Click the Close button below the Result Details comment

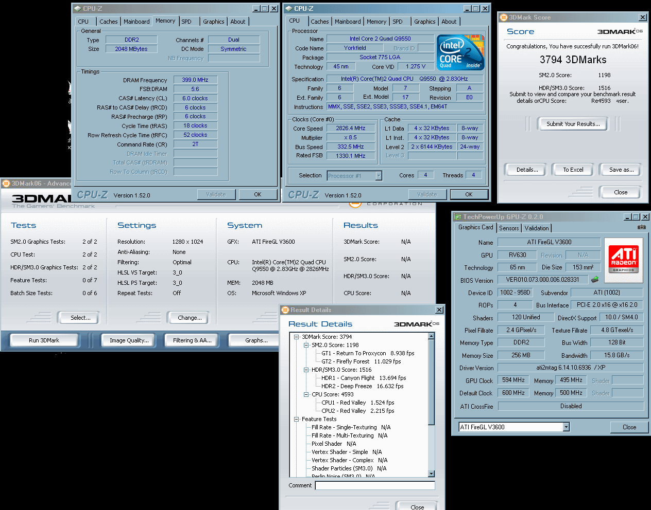417,507
